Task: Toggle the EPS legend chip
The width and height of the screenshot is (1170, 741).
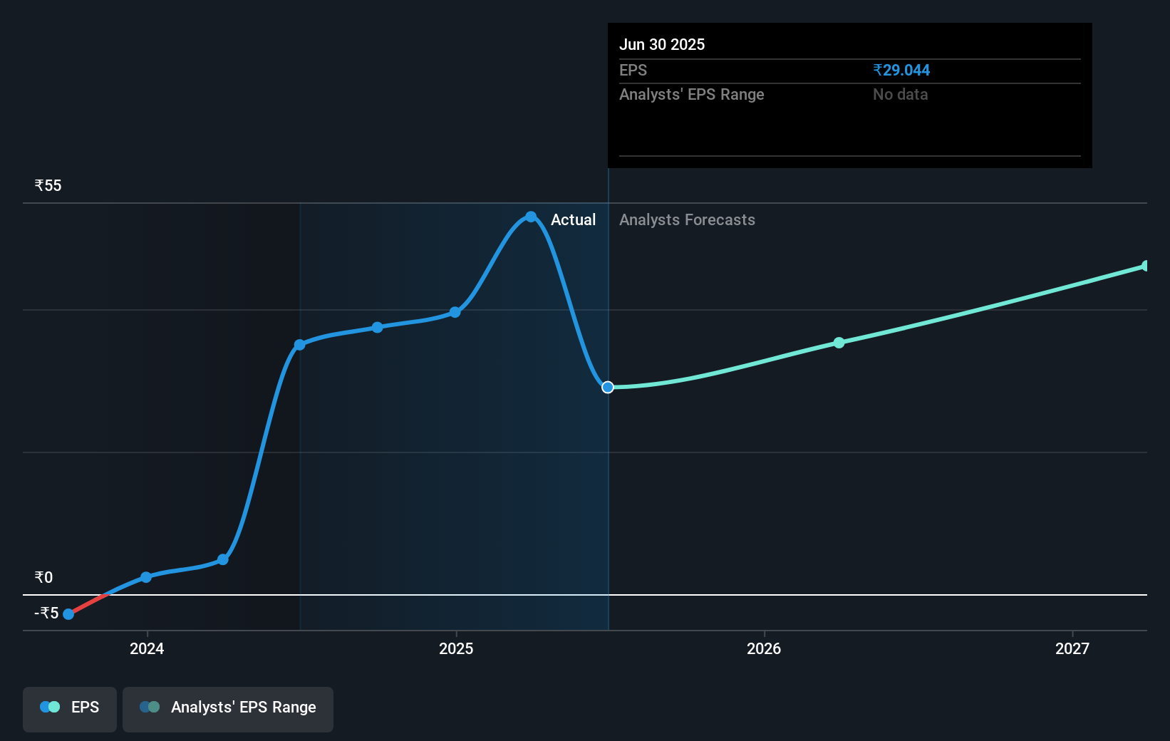Action: pos(69,709)
